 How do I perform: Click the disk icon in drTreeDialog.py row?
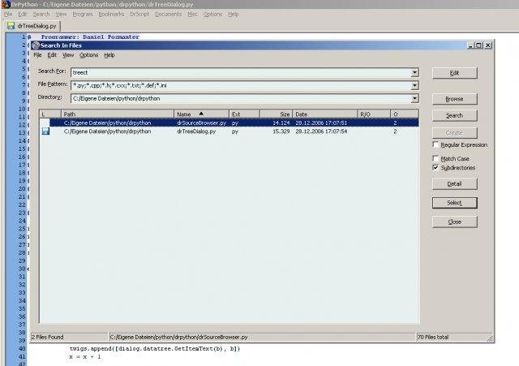(x=45, y=131)
